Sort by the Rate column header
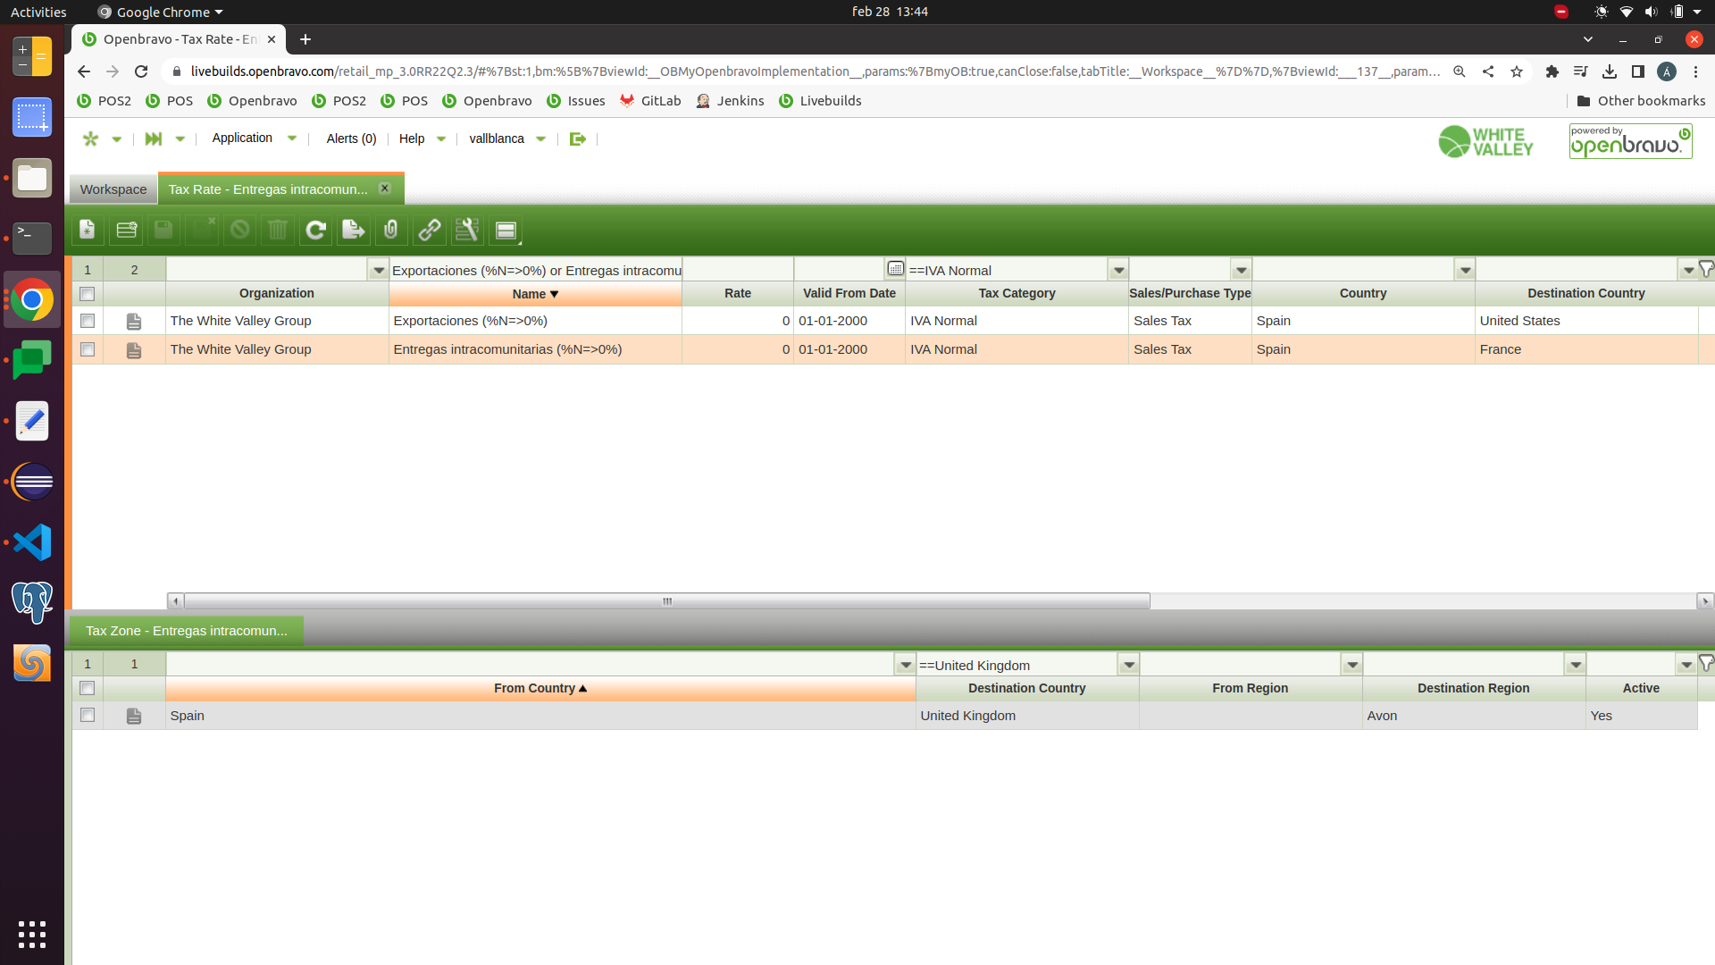The height and width of the screenshot is (965, 1715). (x=738, y=293)
